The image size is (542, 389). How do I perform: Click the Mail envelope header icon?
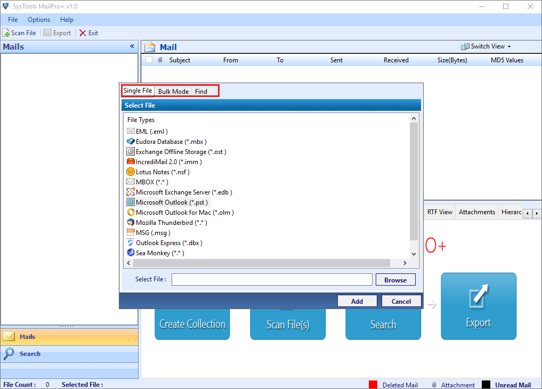tap(150, 47)
